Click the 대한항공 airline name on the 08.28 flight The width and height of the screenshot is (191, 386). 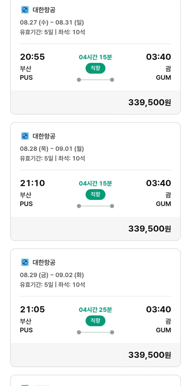pyautogui.click(x=44, y=136)
